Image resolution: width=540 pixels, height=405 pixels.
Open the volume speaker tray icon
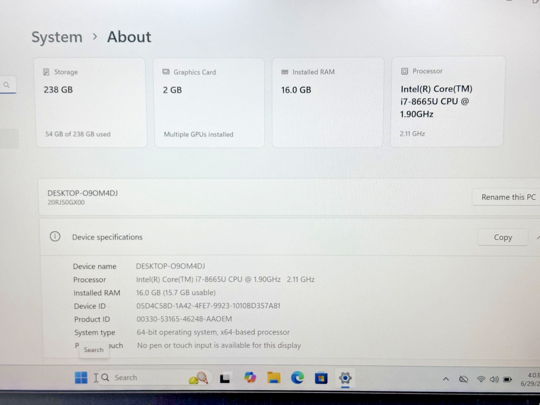(x=494, y=379)
